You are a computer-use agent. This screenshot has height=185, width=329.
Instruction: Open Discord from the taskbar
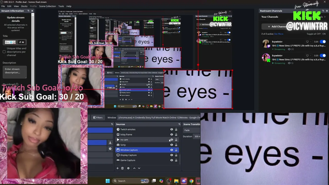(184, 181)
